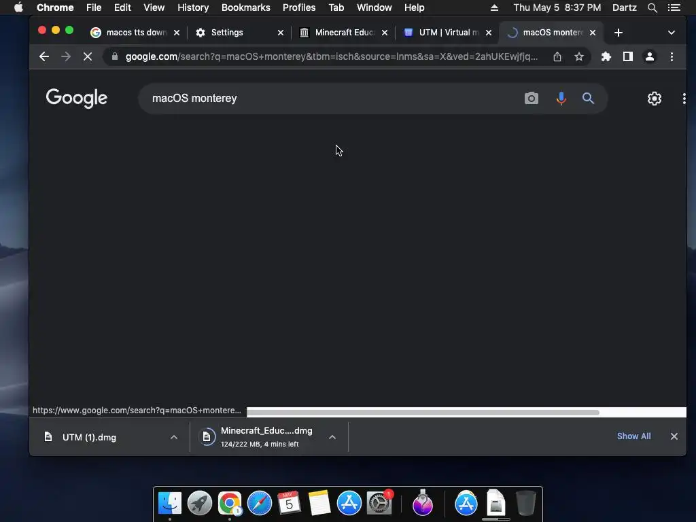This screenshot has height=522, width=696.
Task: Open second App Store icon near Trash
Action: pyautogui.click(x=466, y=504)
